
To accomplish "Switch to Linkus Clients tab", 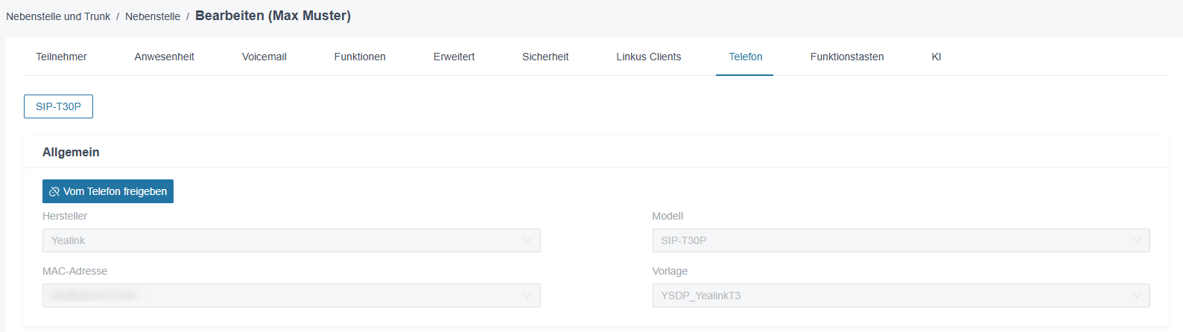I will tap(648, 57).
